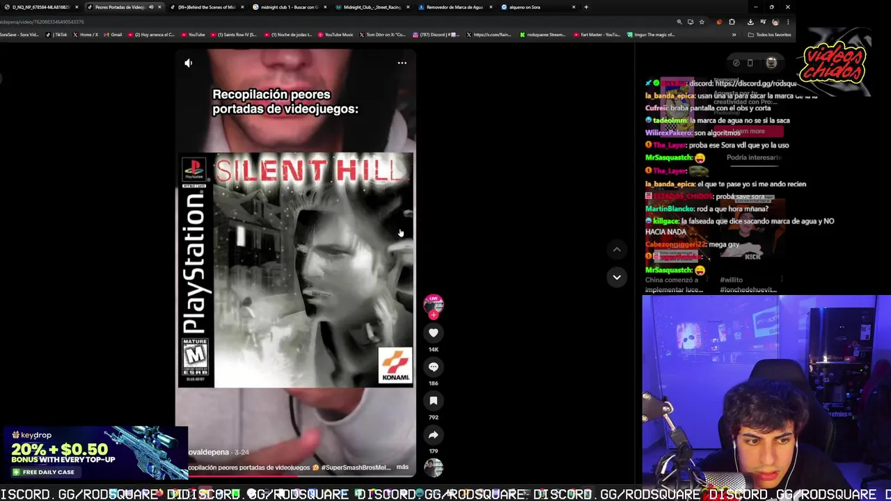
Task: Like the video with the heart icon
Action: point(433,333)
